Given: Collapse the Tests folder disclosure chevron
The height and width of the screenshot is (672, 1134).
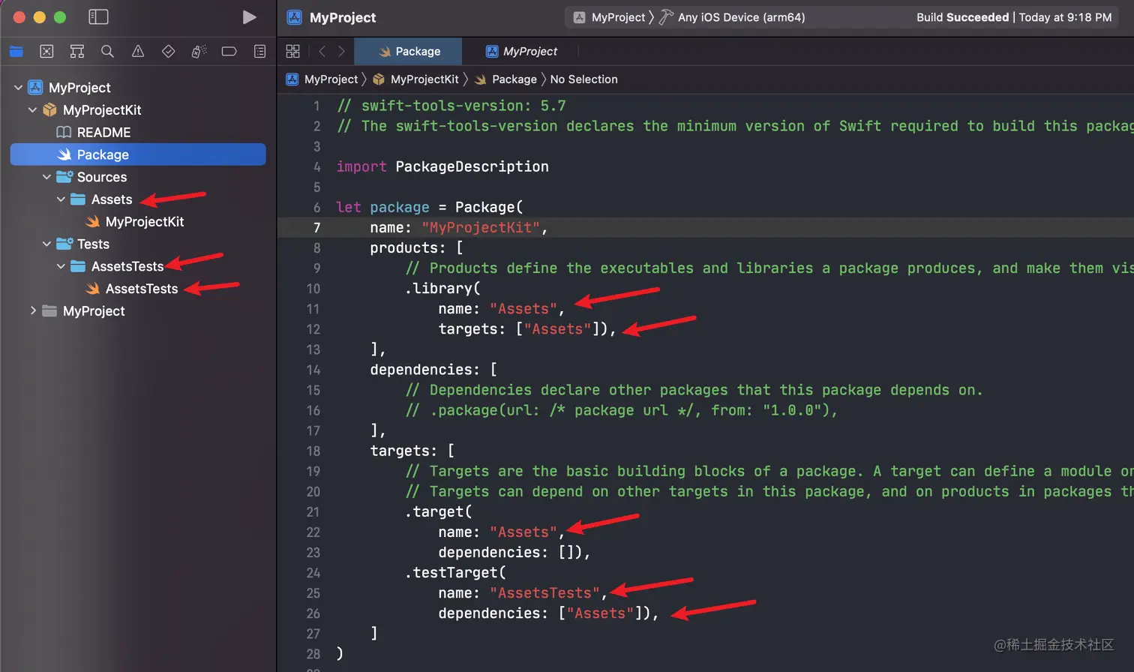Looking at the screenshot, I should pos(46,244).
